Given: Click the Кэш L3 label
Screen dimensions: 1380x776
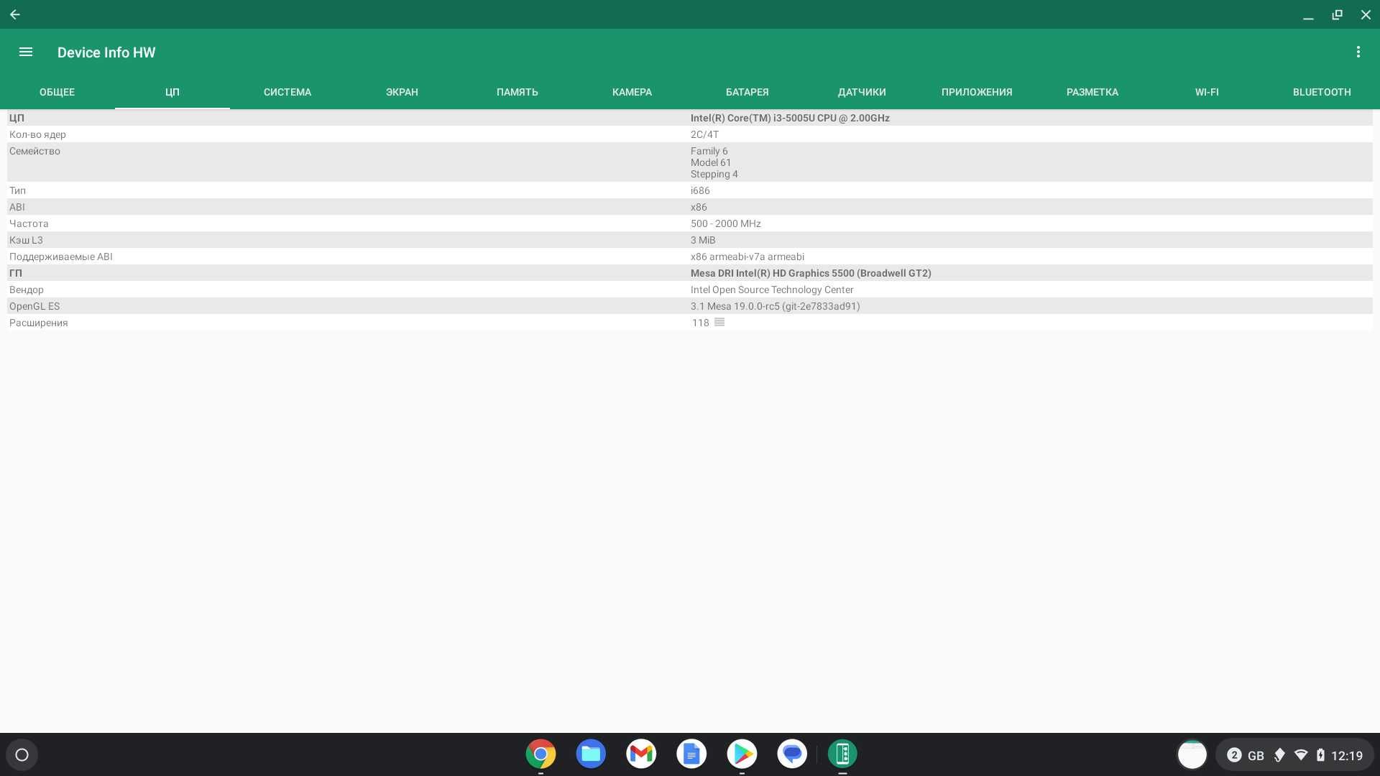Looking at the screenshot, I should coord(26,240).
